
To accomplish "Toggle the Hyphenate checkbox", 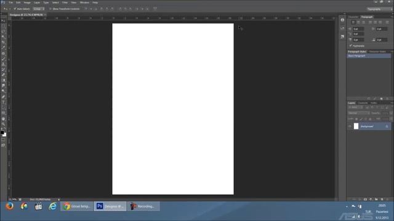I will pos(350,45).
